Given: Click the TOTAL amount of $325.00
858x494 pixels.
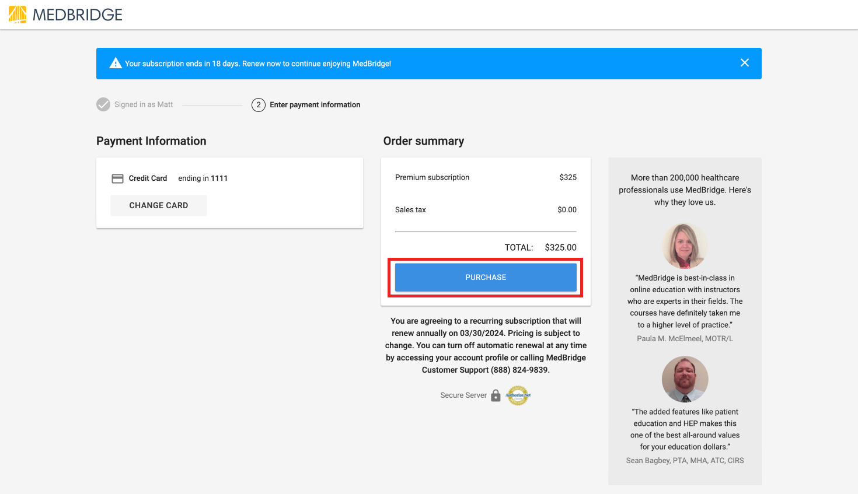Looking at the screenshot, I should (x=560, y=247).
